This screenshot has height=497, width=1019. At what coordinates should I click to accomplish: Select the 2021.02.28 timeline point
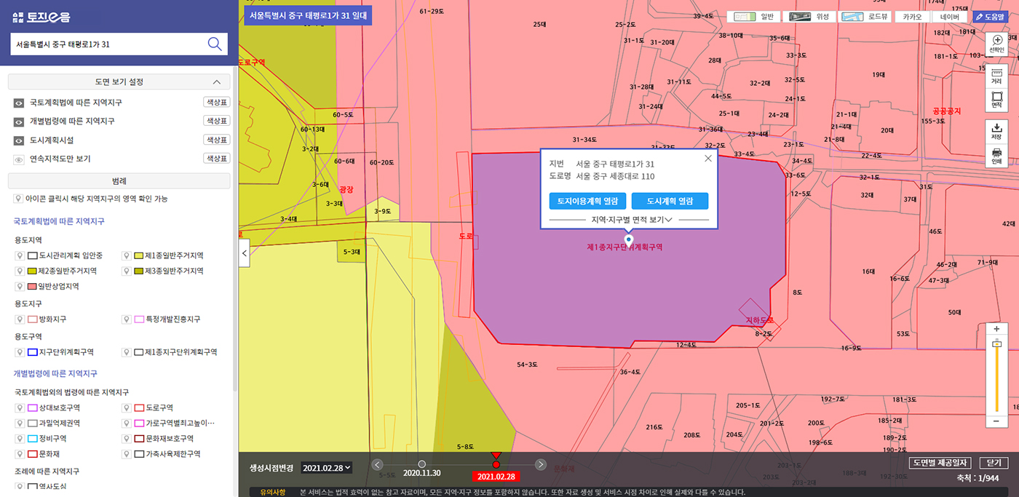coord(496,464)
